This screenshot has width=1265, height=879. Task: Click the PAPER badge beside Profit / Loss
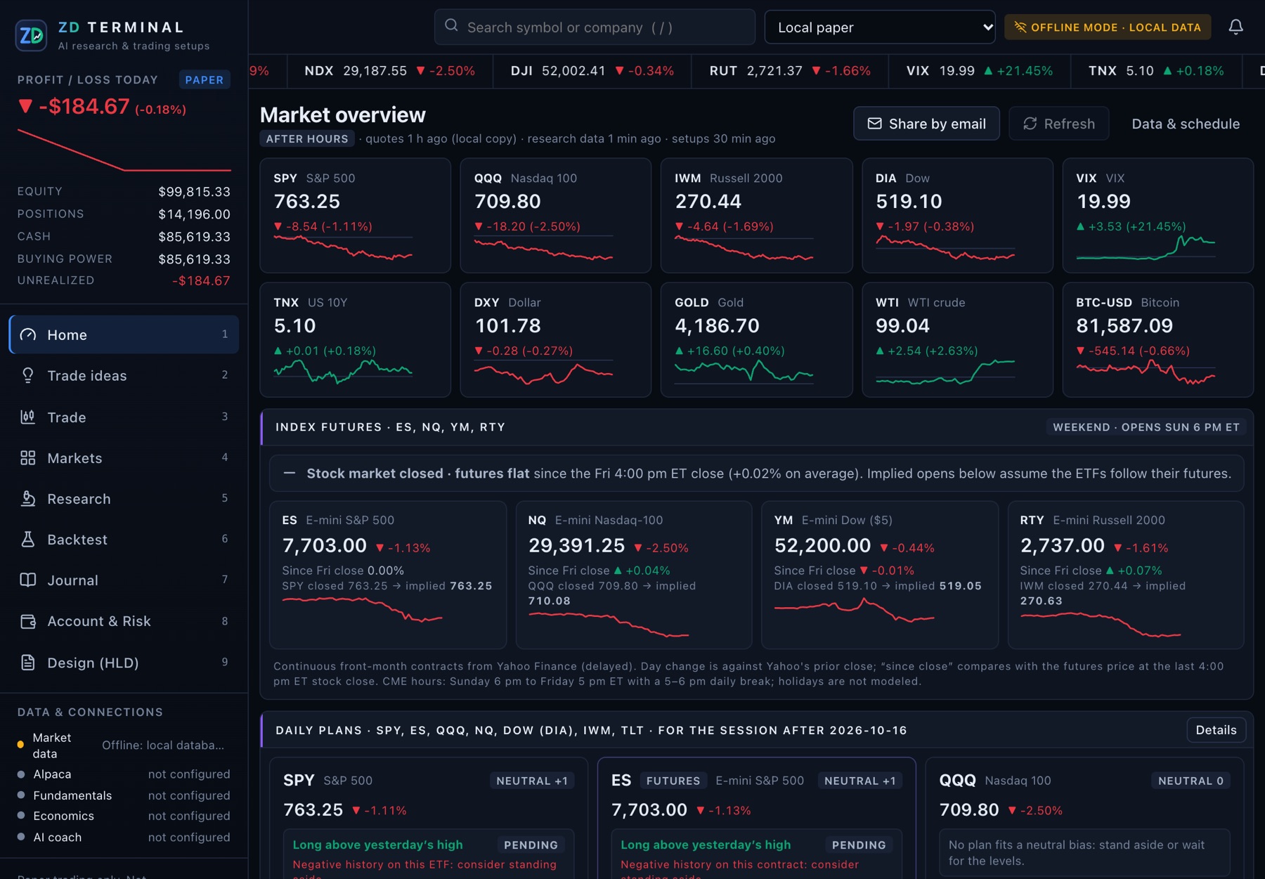tap(204, 79)
